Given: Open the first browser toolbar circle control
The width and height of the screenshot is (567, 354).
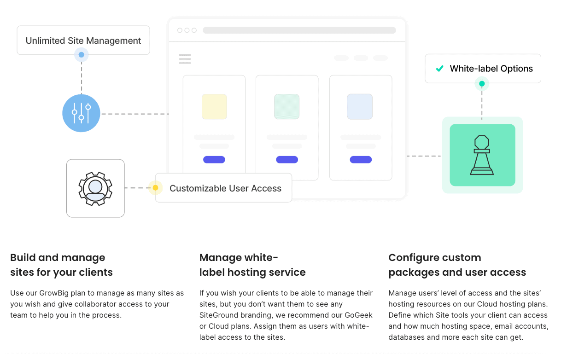Looking at the screenshot, I should [x=180, y=30].
